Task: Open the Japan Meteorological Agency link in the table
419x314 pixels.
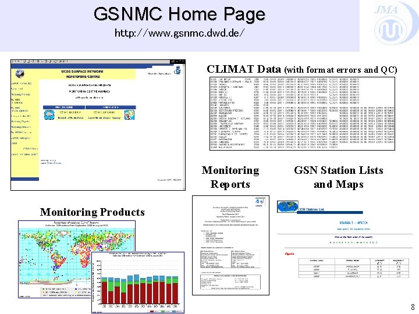Action: (104, 117)
